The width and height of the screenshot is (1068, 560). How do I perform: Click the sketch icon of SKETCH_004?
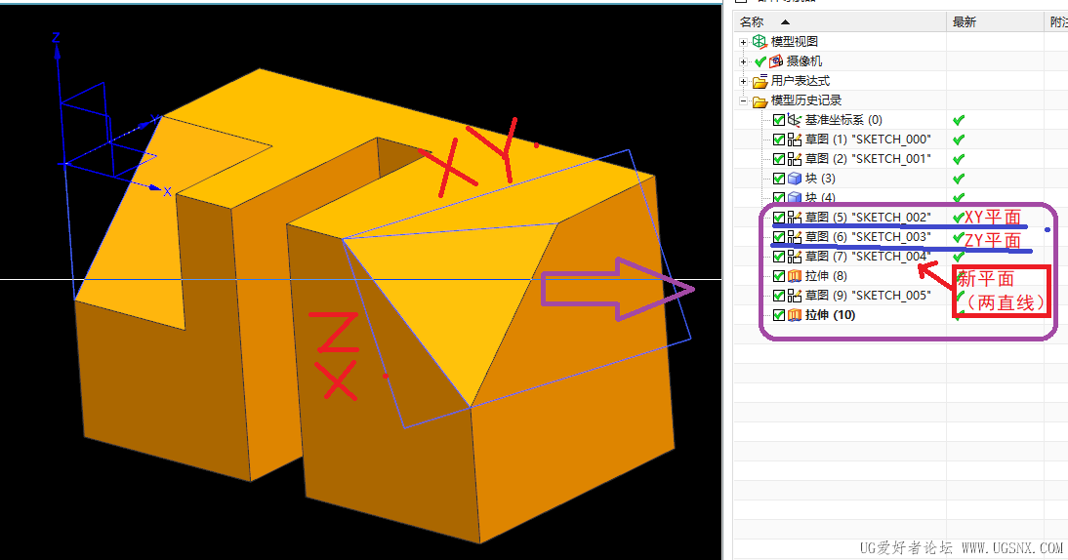click(x=795, y=257)
